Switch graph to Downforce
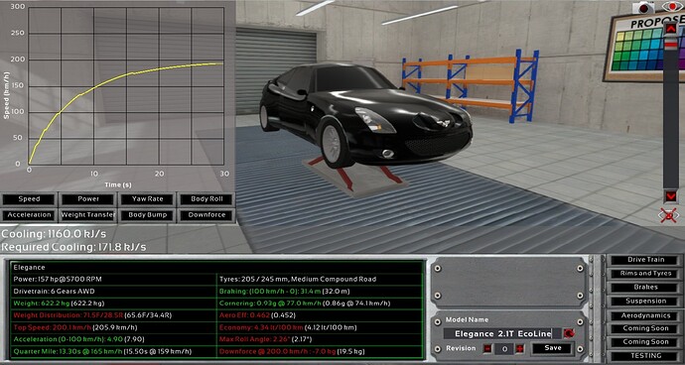685x365 pixels. pyautogui.click(x=206, y=215)
